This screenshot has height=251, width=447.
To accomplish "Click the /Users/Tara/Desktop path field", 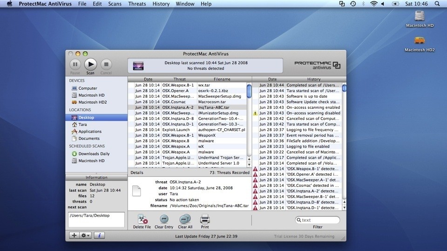I will pyautogui.click(x=96, y=219).
